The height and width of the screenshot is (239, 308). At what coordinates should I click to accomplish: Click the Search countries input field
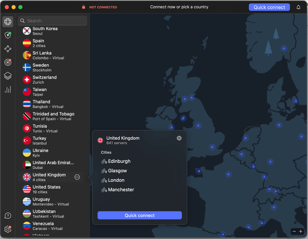[52, 21]
